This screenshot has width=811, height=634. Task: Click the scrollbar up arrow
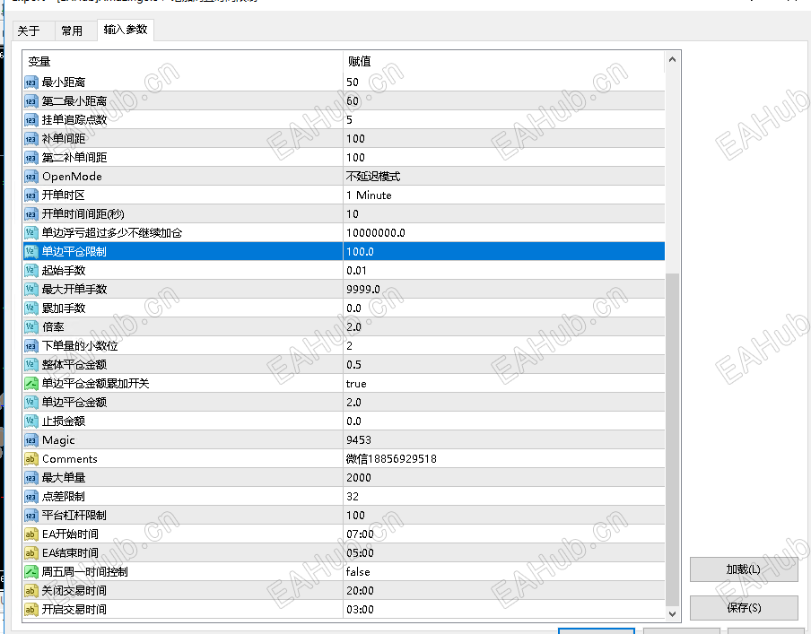pos(672,59)
